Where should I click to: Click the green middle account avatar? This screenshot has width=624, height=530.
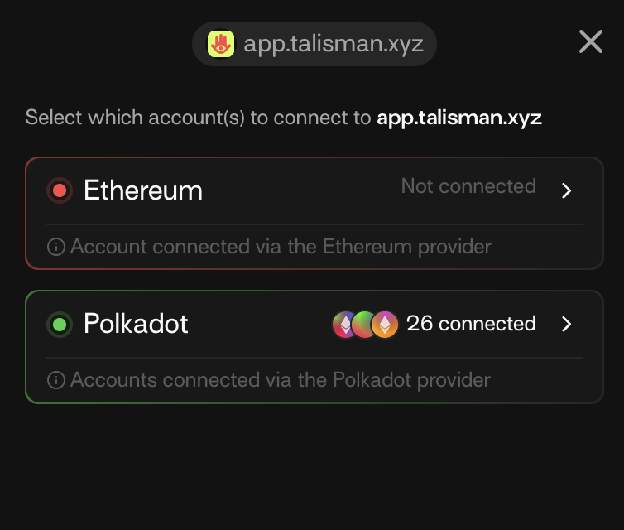point(364,324)
